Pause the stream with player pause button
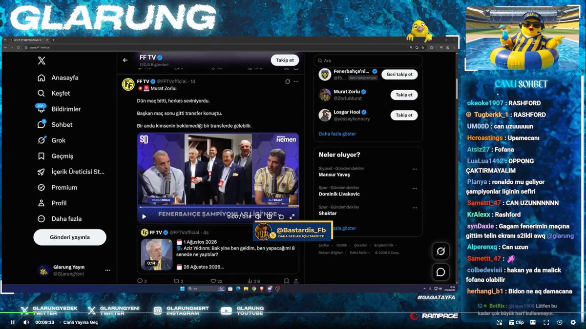 point(13,322)
